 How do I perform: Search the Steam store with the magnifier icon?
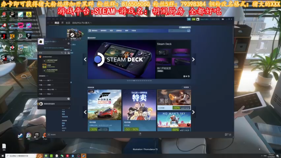pos(189,31)
